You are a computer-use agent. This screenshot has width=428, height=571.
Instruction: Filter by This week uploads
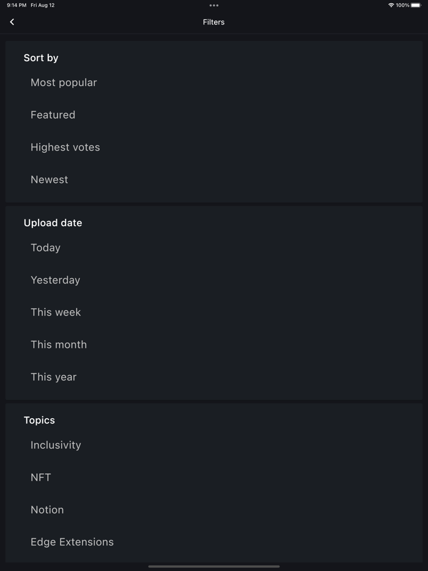[56, 312]
